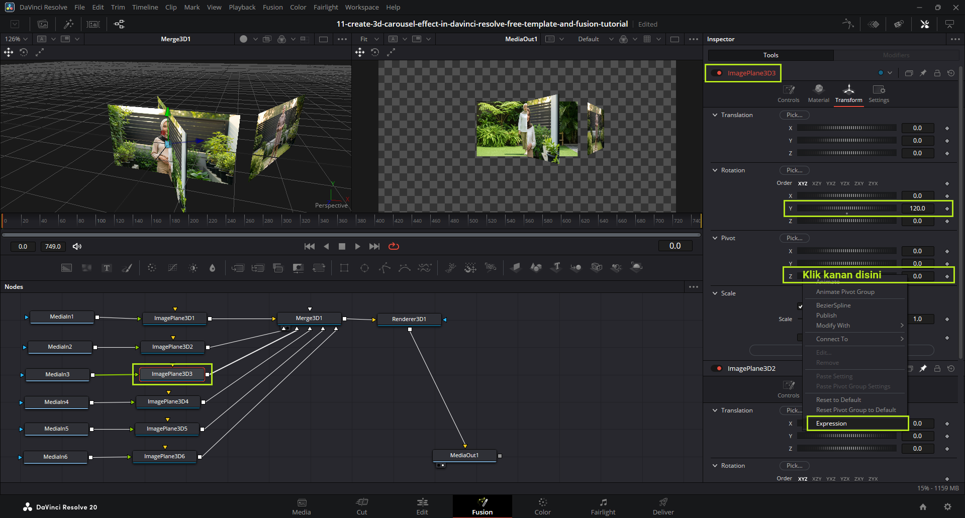Screen dimensions: 965x518
Task: Open the Fusion menu in menu bar
Action: 272,7
